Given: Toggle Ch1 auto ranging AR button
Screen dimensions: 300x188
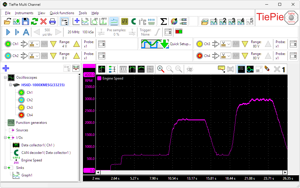Looking at the screenshot, I should point(44,44).
